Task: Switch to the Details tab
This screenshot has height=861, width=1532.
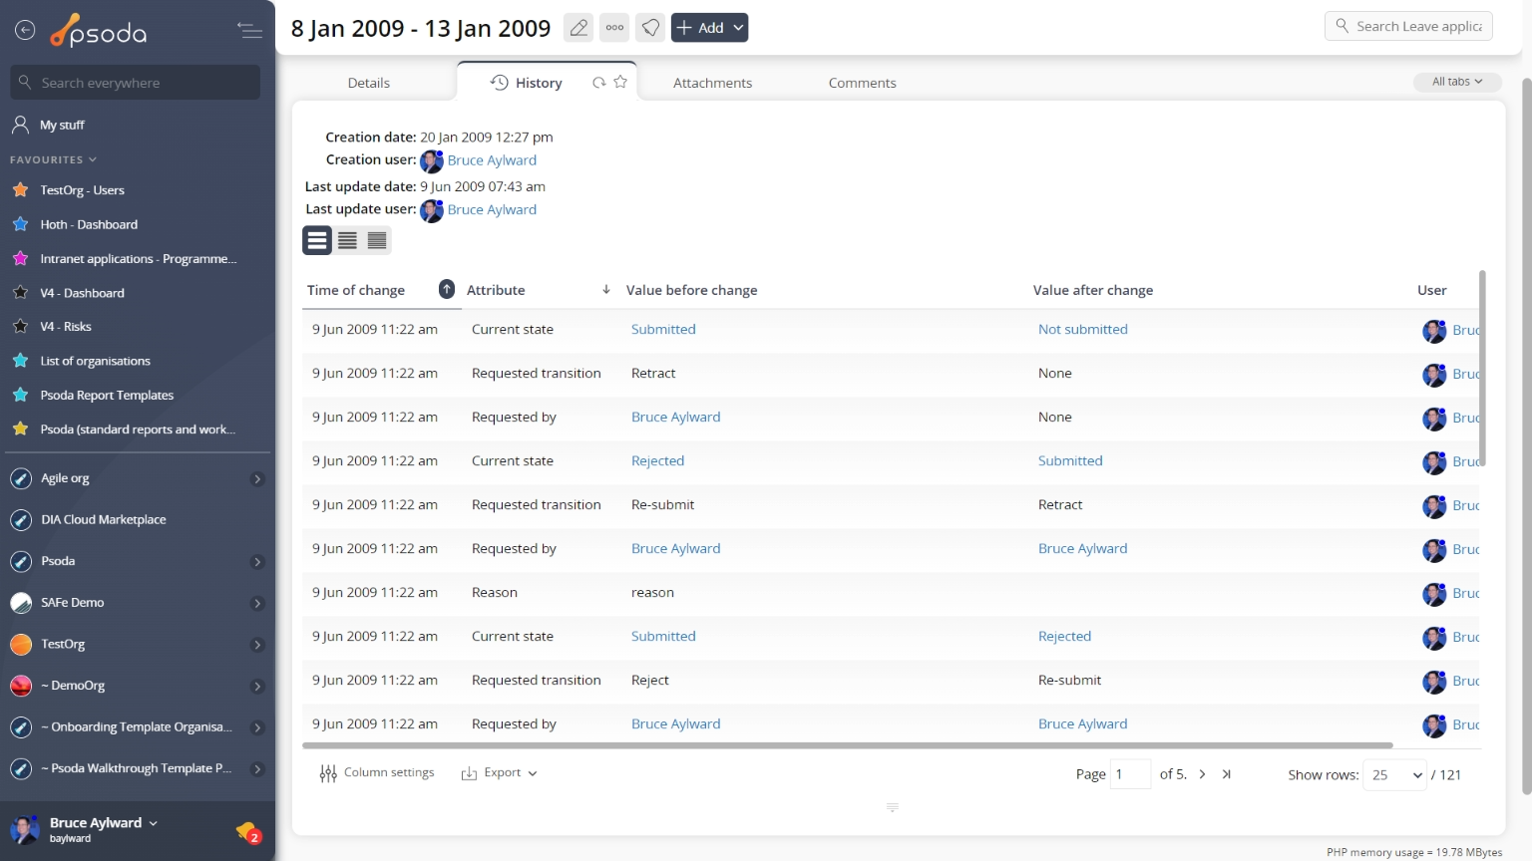Action: tap(369, 83)
